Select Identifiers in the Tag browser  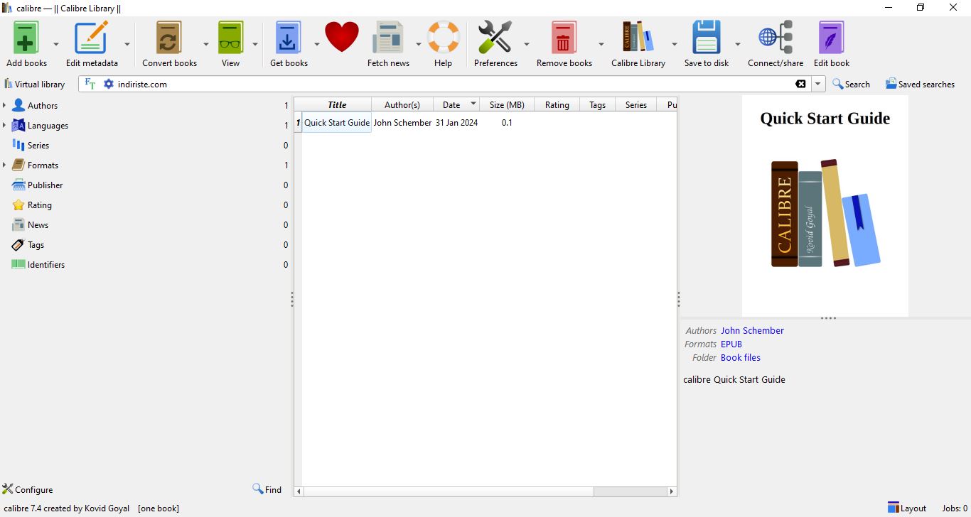(x=46, y=264)
